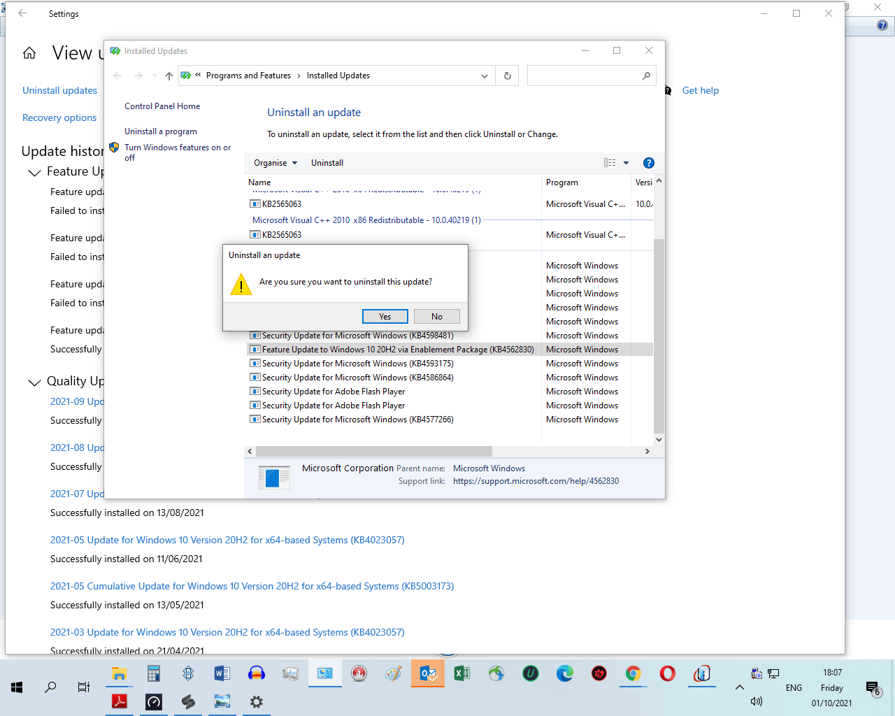Open the view options dropdown arrow

point(626,163)
